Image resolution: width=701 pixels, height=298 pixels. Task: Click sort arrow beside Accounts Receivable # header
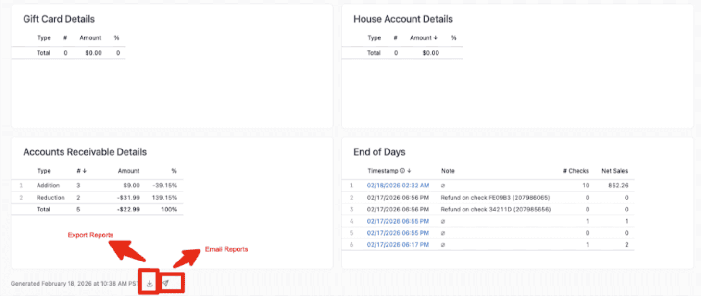(85, 171)
